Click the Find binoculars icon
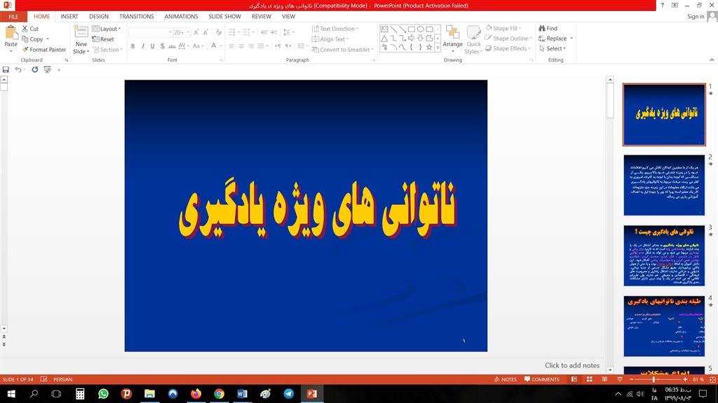The image size is (718, 403). point(542,29)
